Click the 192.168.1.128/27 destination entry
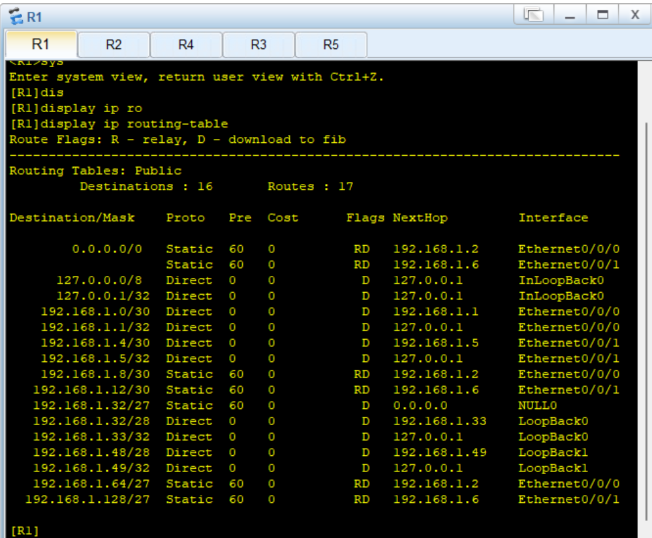652x538 pixels. (x=87, y=500)
